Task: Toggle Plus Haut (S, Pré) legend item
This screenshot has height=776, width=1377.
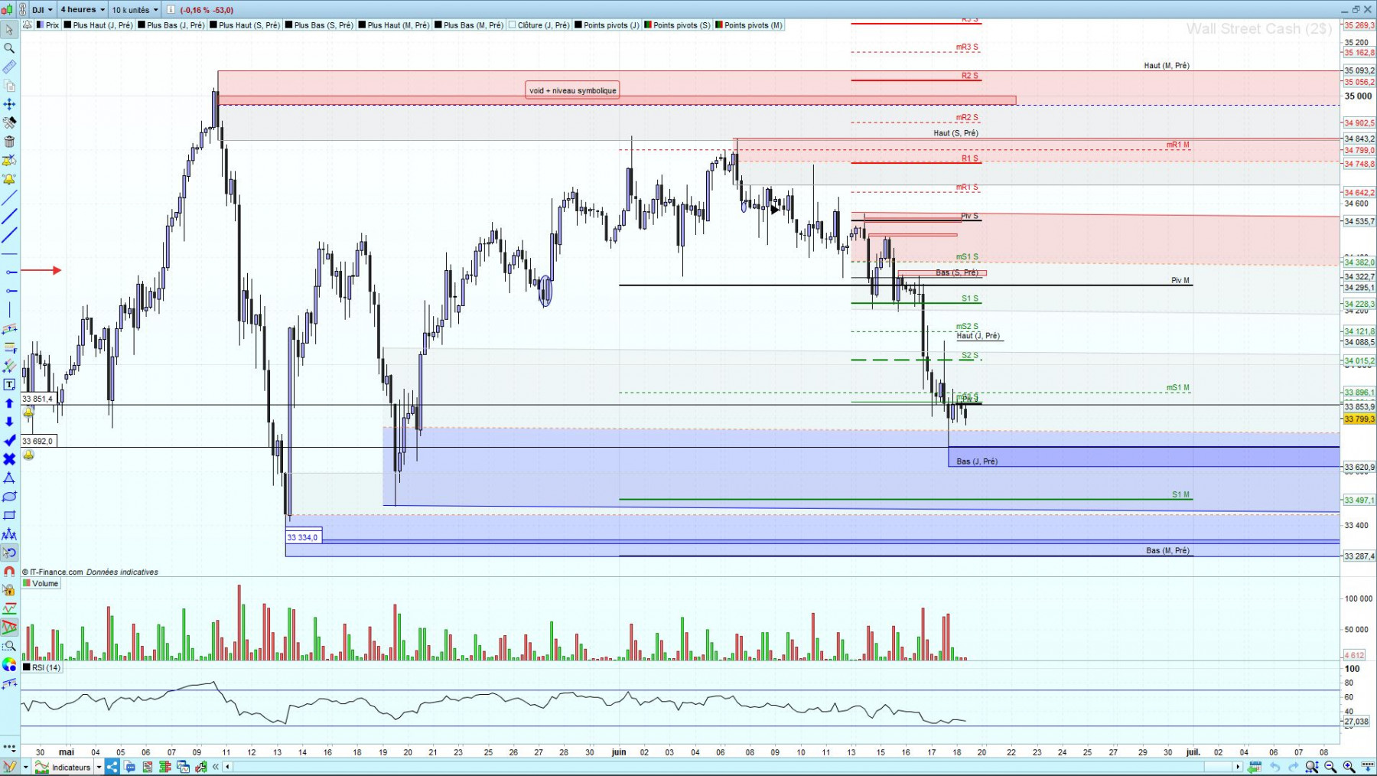Action: (244, 25)
